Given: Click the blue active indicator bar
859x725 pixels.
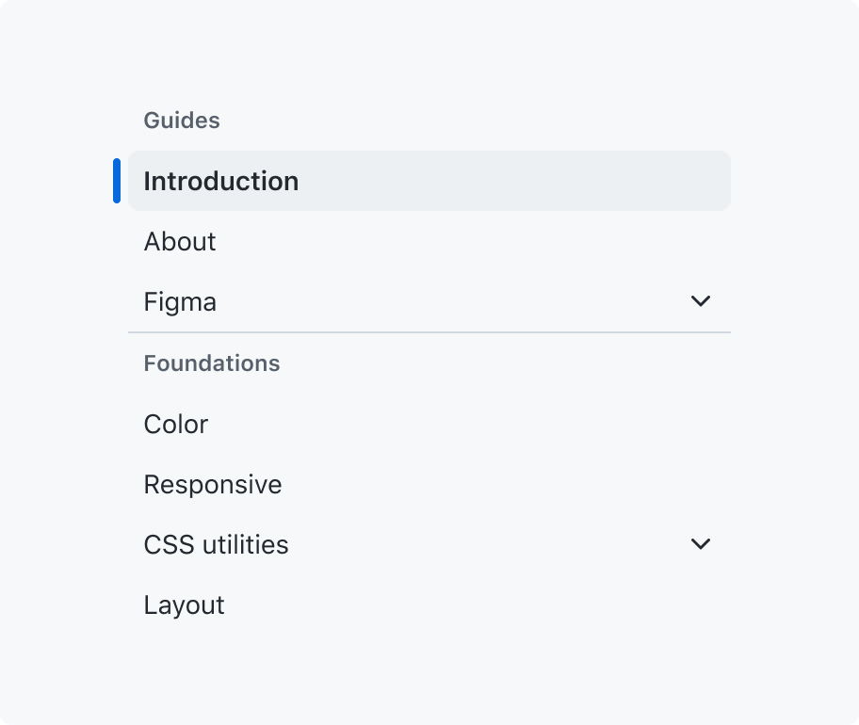Looking at the screenshot, I should point(117,181).
